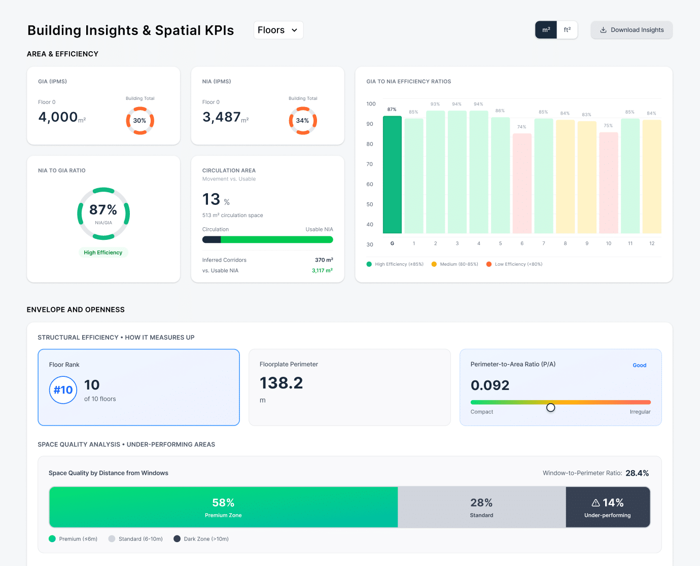Click the 0.092 P/A ratio value
The image size is (700, 566).
tap(490, 385)
